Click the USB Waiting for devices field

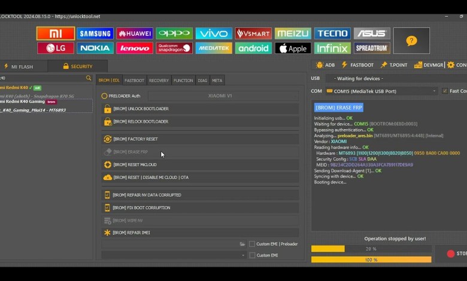coord(396,78)
